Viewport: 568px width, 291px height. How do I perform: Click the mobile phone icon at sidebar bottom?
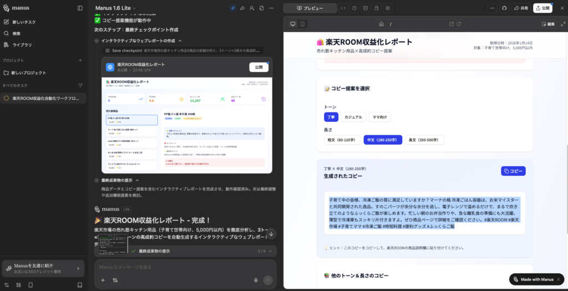pos(31,285)
